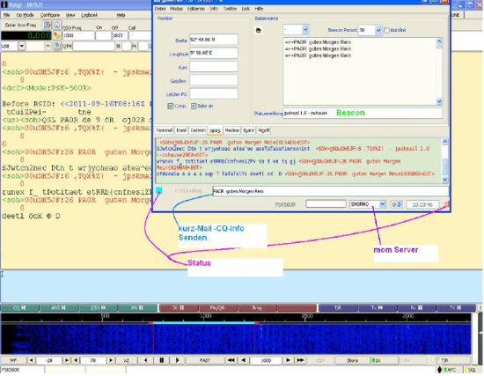
Task: Open fldigi File menu
Action: (x=7, y=15)
